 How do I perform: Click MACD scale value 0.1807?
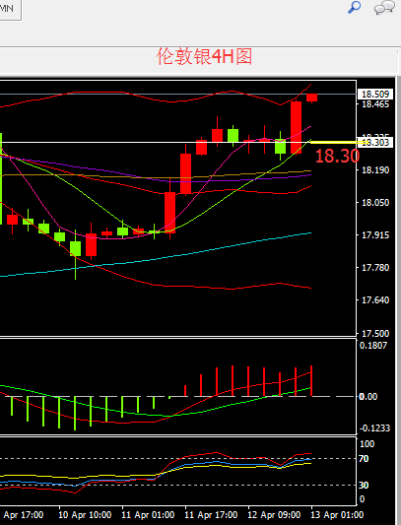373,346
